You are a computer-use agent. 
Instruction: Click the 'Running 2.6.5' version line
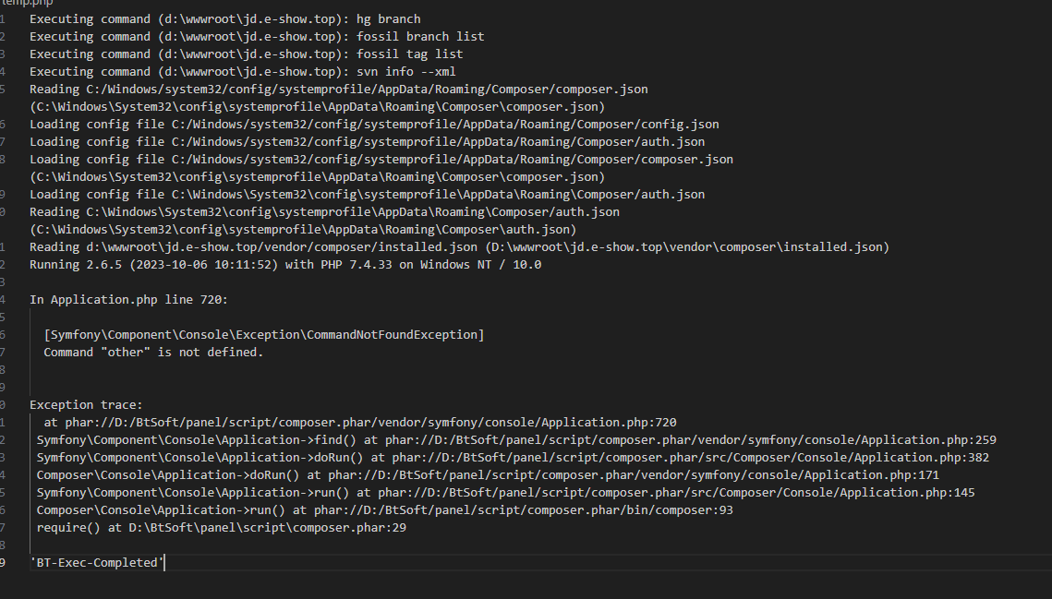[x=285, y=264]
